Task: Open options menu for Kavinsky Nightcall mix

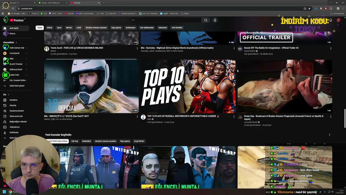Action: click(x=234, y=48)
